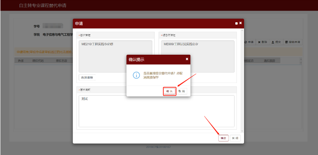Maximize the 申请 dialog via square icon
The image size is (318, 155).
[x=236, y=23]
